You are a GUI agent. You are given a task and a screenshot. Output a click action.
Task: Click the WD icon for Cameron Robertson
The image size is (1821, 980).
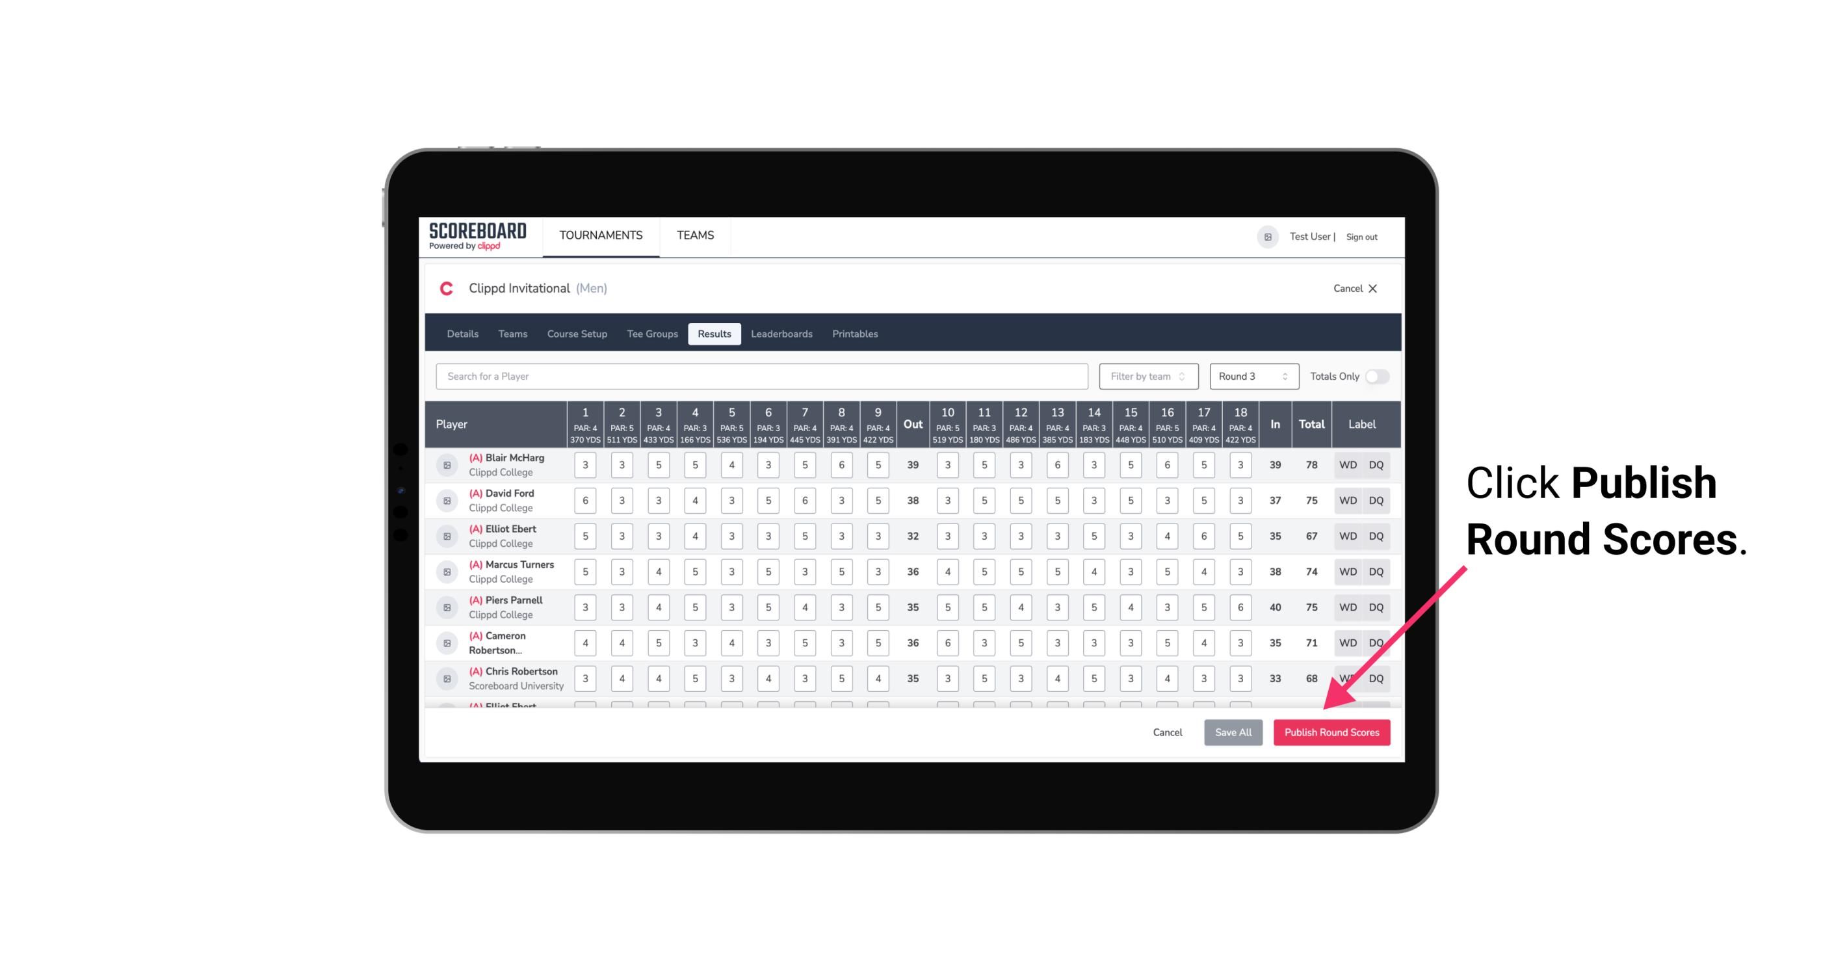(x=1348, y=642)
